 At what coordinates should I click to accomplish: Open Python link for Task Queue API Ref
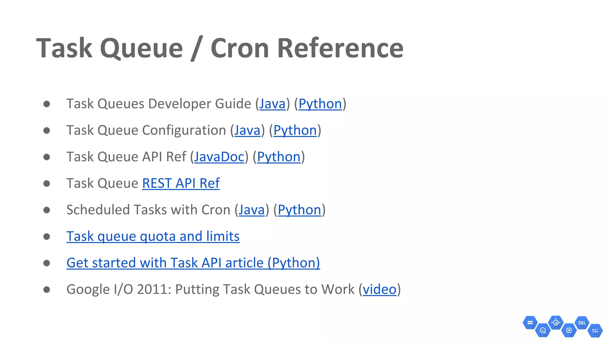coord(279,157)
